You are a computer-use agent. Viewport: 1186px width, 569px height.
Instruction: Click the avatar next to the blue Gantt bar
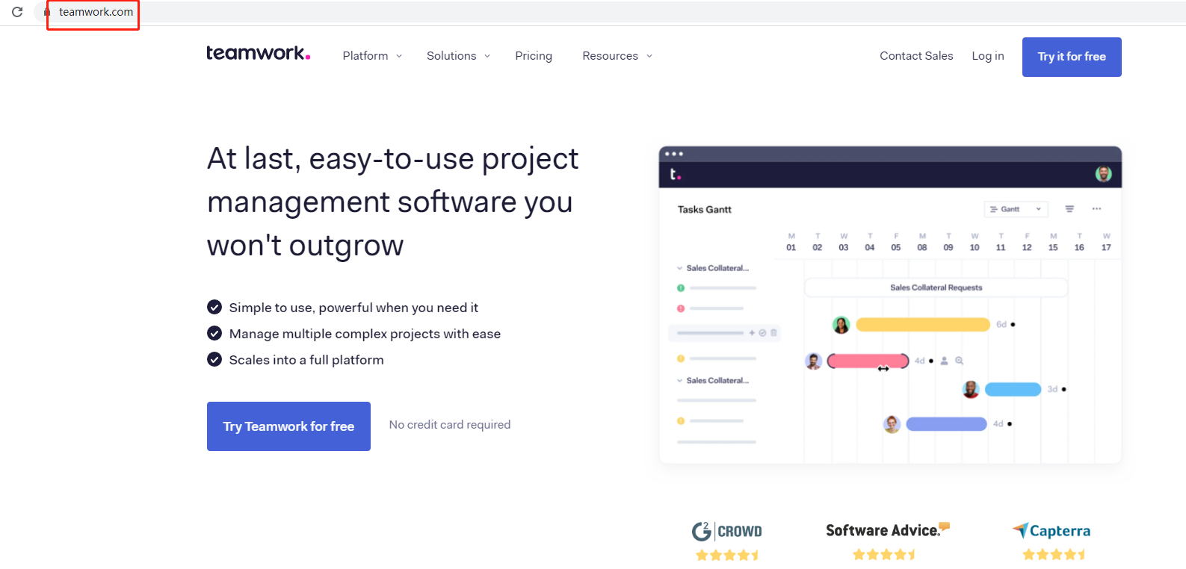971,389
